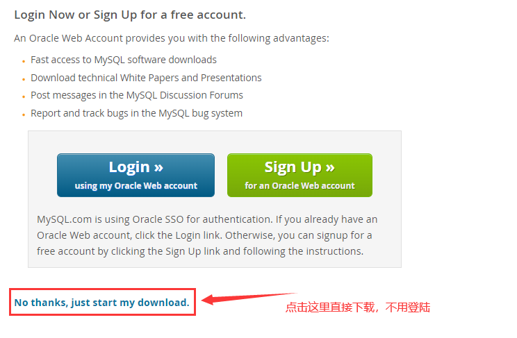Click the double chevron beside Sign Up
The height and width of the screenshot is (338, 517).
330,168
